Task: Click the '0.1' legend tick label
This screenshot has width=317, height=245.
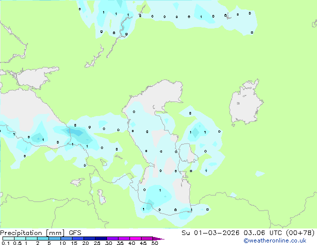Action: (5, 243)
